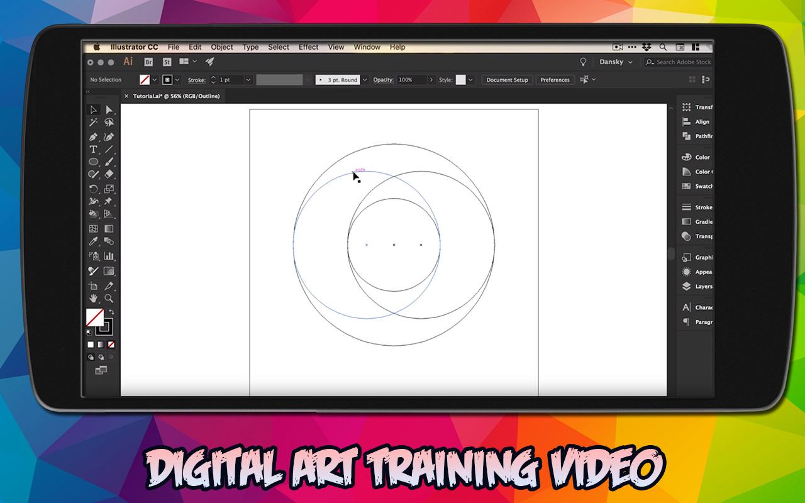This screenshot has height=503, width=805.
Task: Expand the Opacity dropdown arrow
Action: [x=431, y=80]
